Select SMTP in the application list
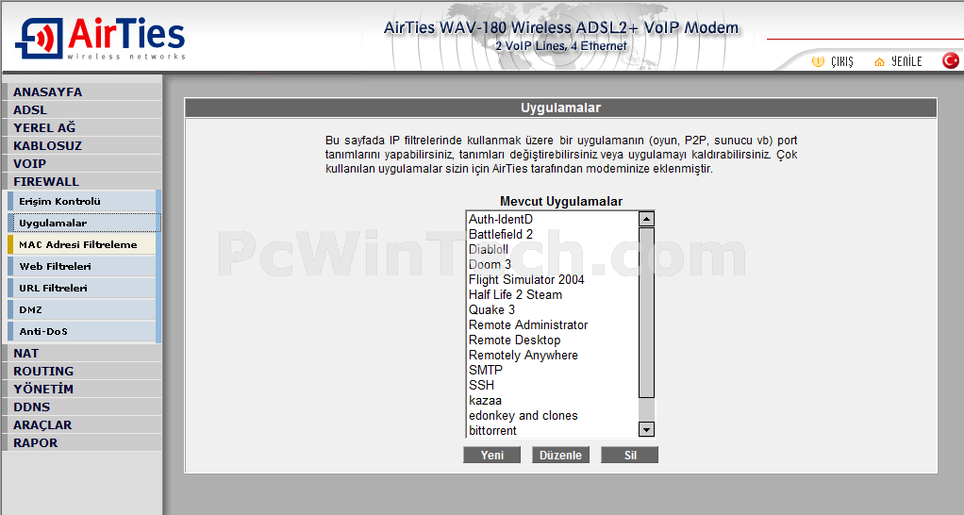Viewport: 964px width, 515px height. (552, 370)
